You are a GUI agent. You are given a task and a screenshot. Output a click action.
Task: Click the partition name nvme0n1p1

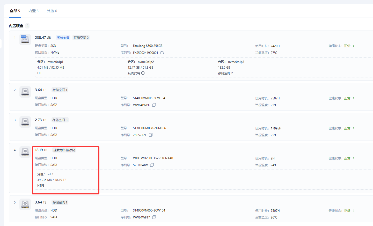click(x=55, y=62)
